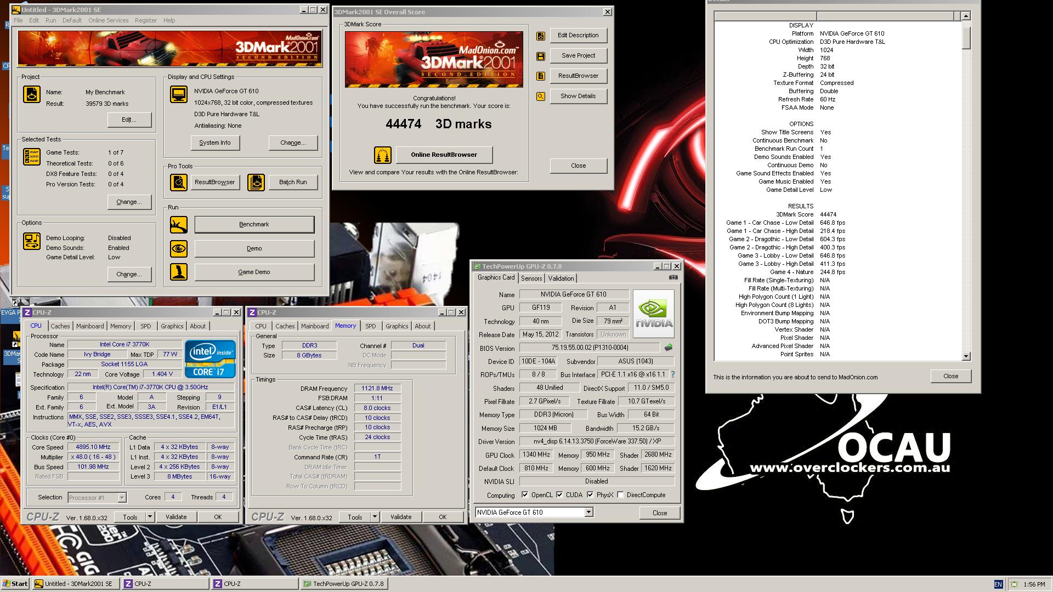The height and width of the screenshot is (592, 1053).
Task: Open the Processor #1 selection dropdown in CPU-Z
Action: coord(122,497)
